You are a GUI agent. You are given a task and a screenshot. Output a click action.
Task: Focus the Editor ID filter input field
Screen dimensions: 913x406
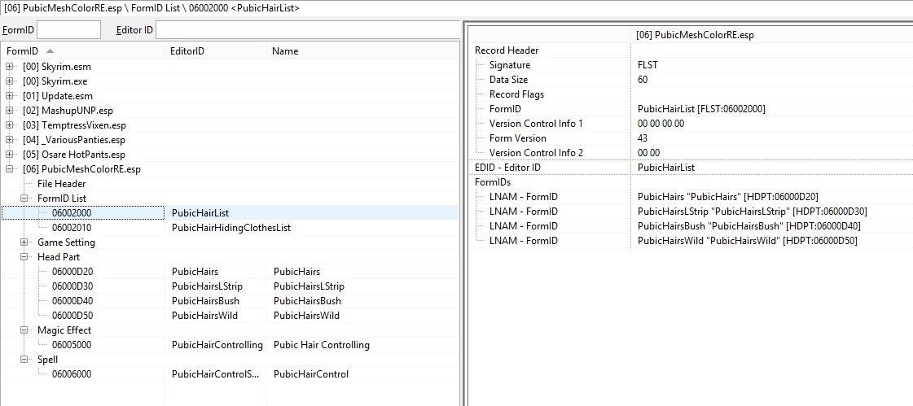pos(308,29)
